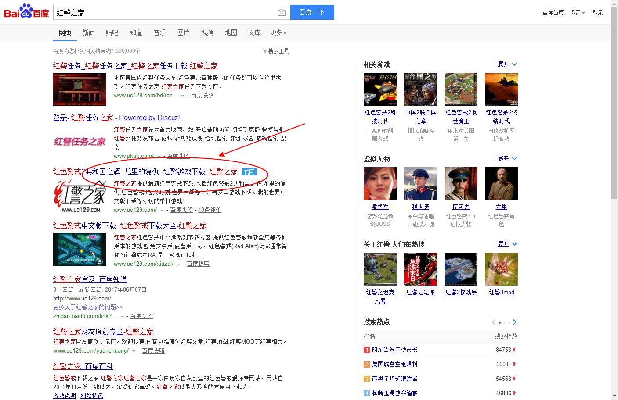618x400 pixels.
Task: Click left arrow on 搜索热点 carousel
Action: coord(493,322)
